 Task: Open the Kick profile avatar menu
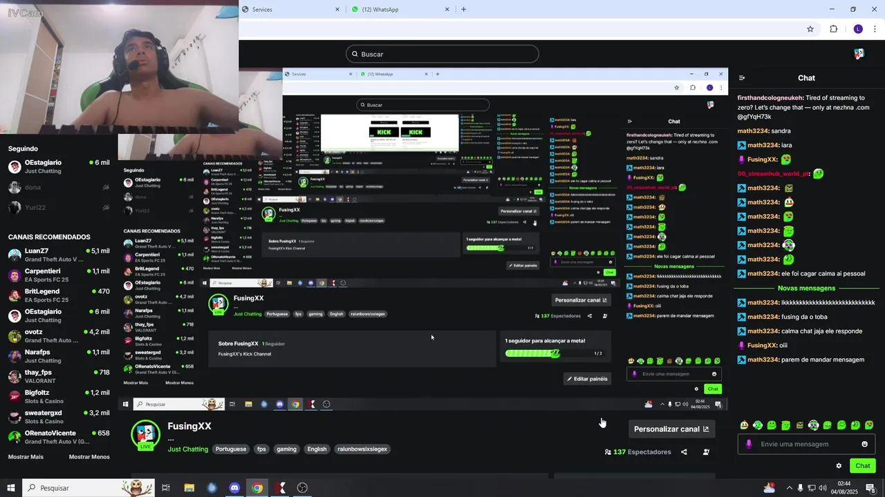click(x=859, y=54)
